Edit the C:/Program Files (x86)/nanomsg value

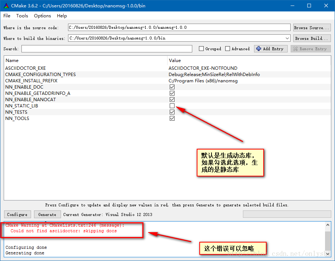click(203, 81)
